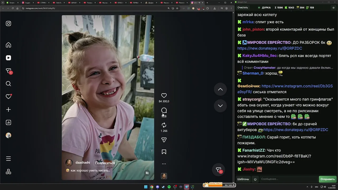
Task: Click the username straycorgi in chat
Action: 252,99
